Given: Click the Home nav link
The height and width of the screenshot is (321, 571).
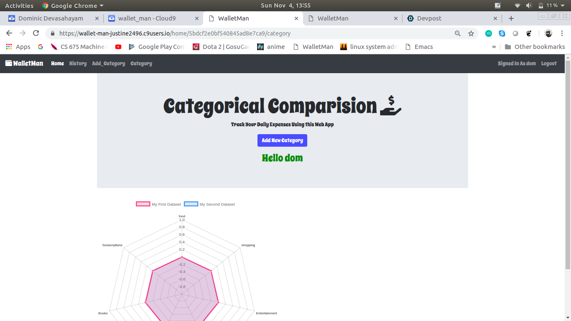Looking at the screenshot, I should [x=58, y=64].
